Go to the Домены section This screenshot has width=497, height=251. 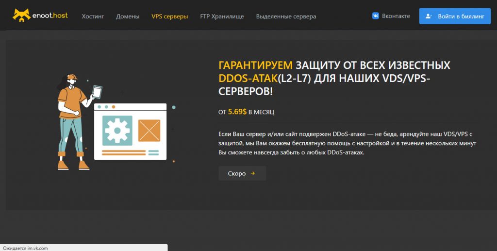128,16
